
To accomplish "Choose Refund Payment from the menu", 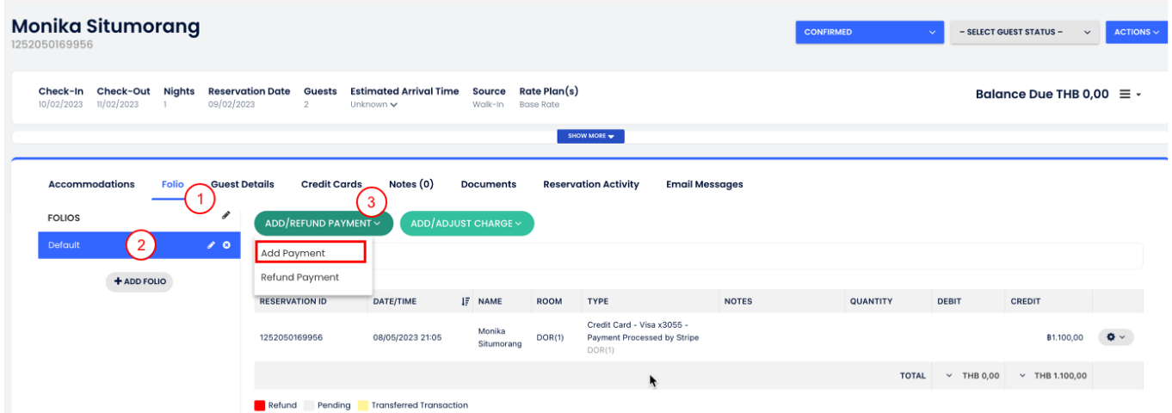I will point(300,277).
